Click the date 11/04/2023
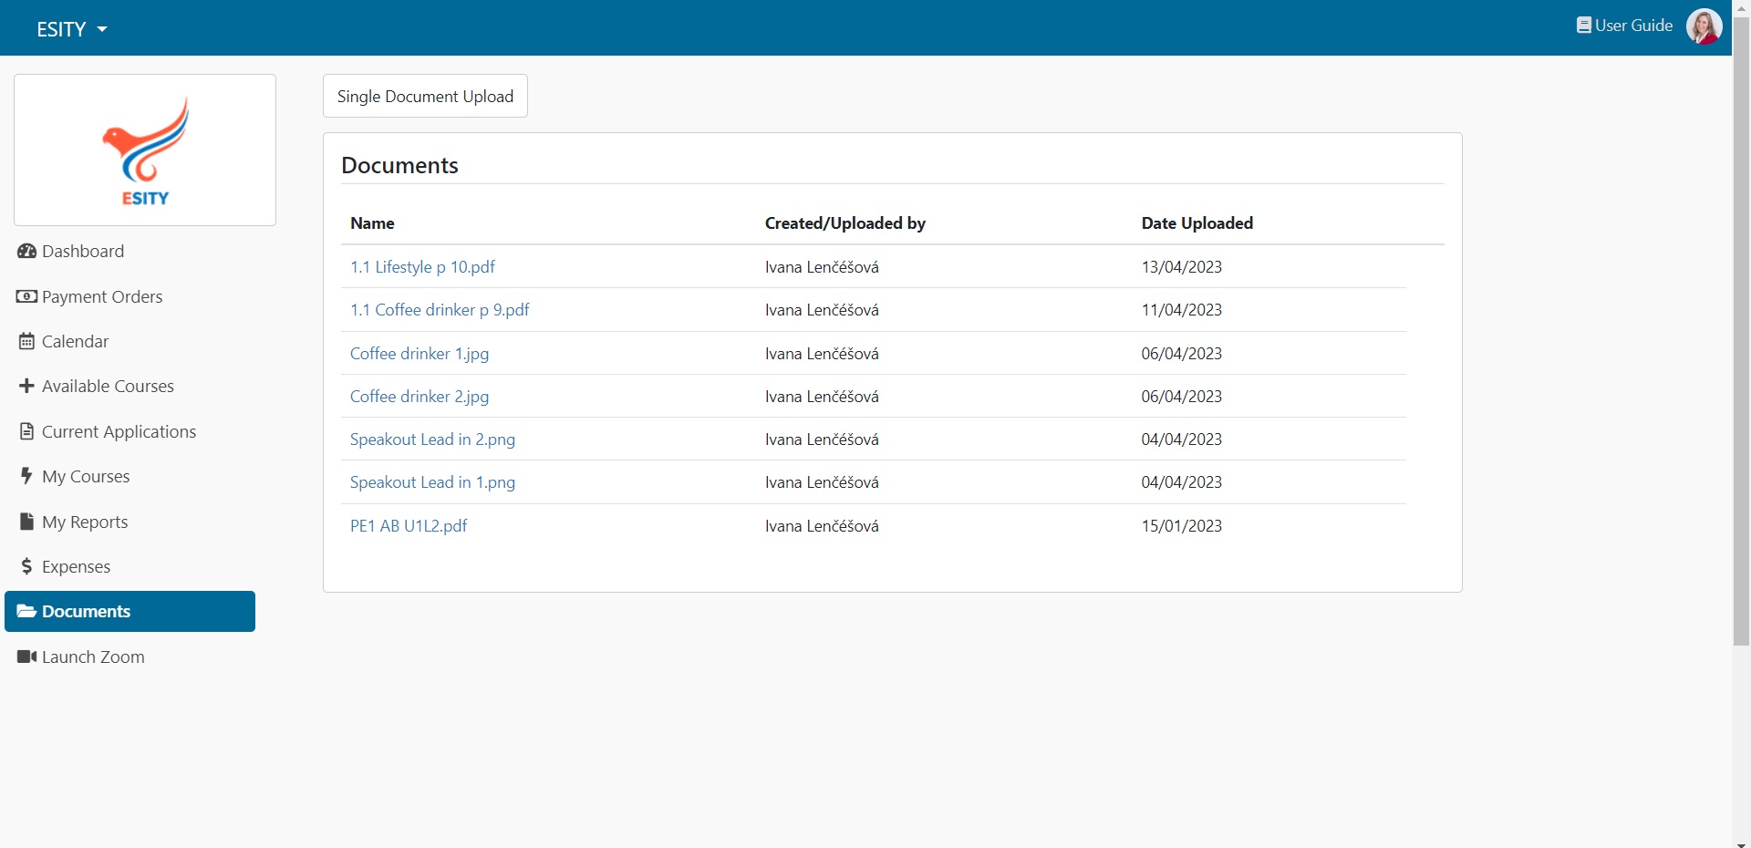This screenshot has height=848, width=1751. point(1181,310)
